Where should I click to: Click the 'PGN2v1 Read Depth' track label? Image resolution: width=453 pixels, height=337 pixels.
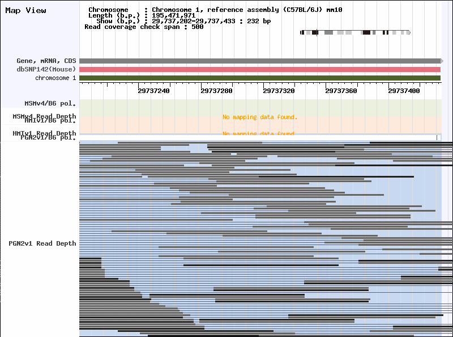pos(42,243)
